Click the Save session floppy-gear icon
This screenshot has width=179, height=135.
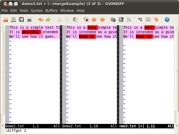tap(121, 20)
